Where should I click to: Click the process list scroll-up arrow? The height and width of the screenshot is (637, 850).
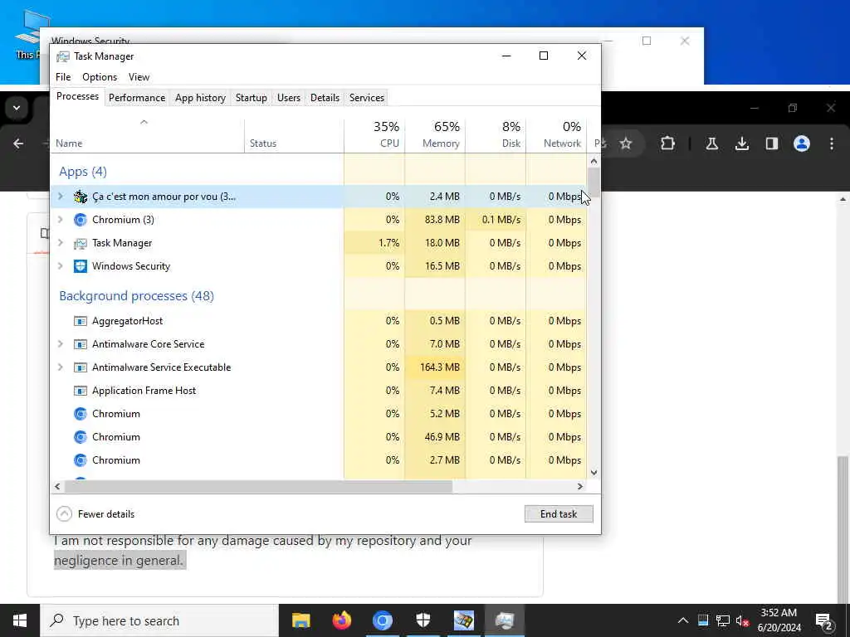(x=594, y=161)
